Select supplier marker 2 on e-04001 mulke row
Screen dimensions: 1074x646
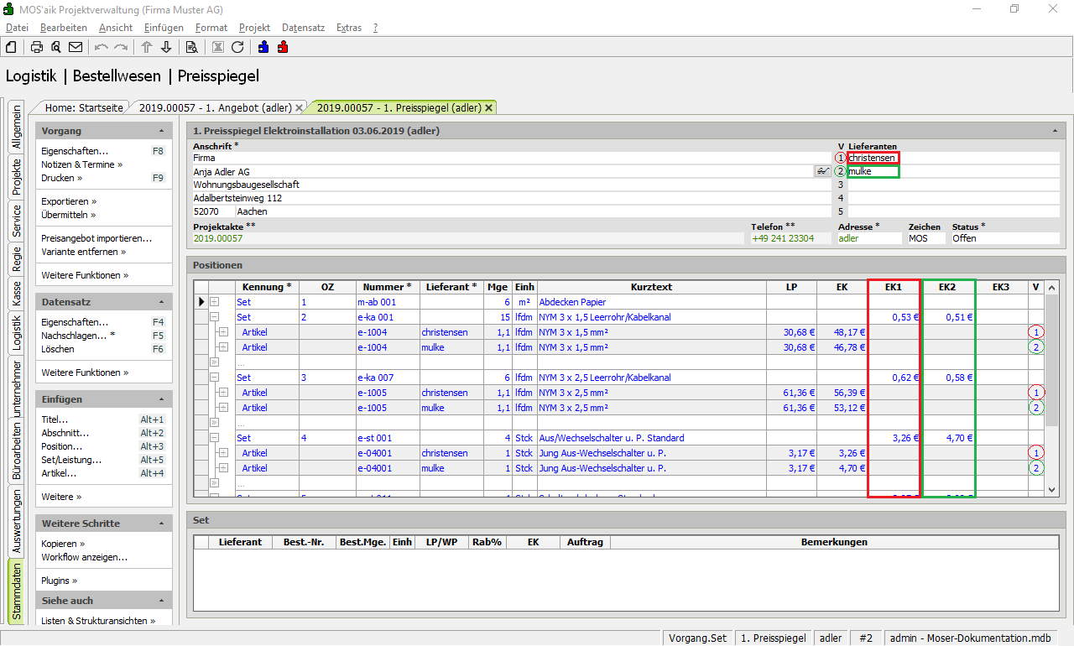coord(1036,468)
